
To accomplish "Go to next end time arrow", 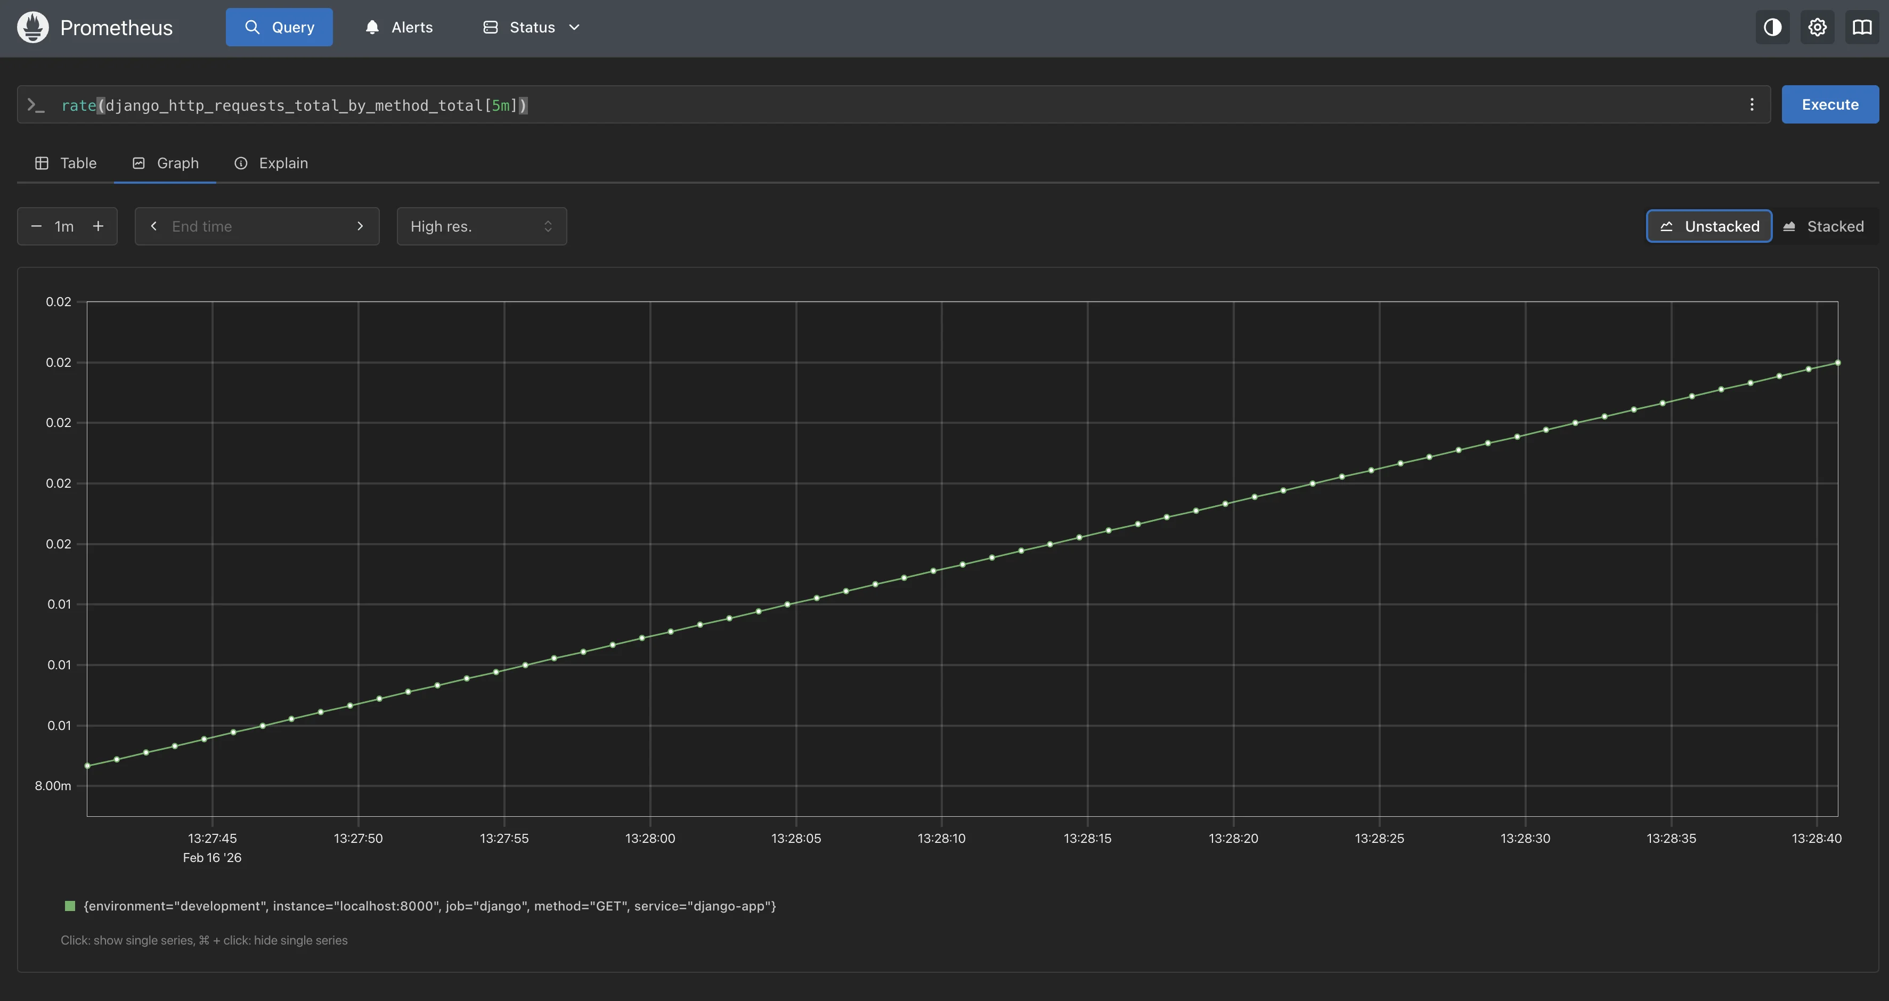I will (360, 226).
